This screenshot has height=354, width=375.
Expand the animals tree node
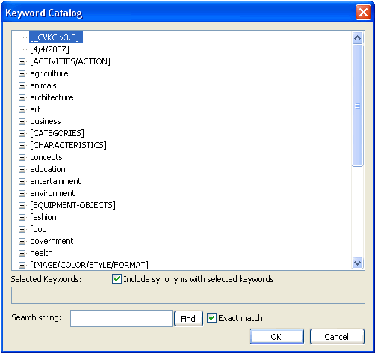click(x=22, y=85)
